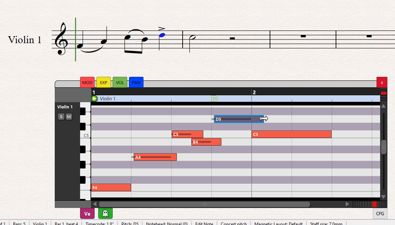Click the horizontal zoom slider at bottom right

click(x=366, y=204)
